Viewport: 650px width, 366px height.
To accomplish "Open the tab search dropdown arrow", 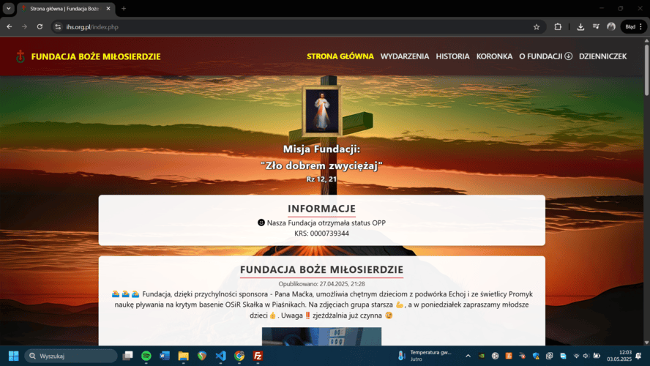I will (x=8, y=8).
